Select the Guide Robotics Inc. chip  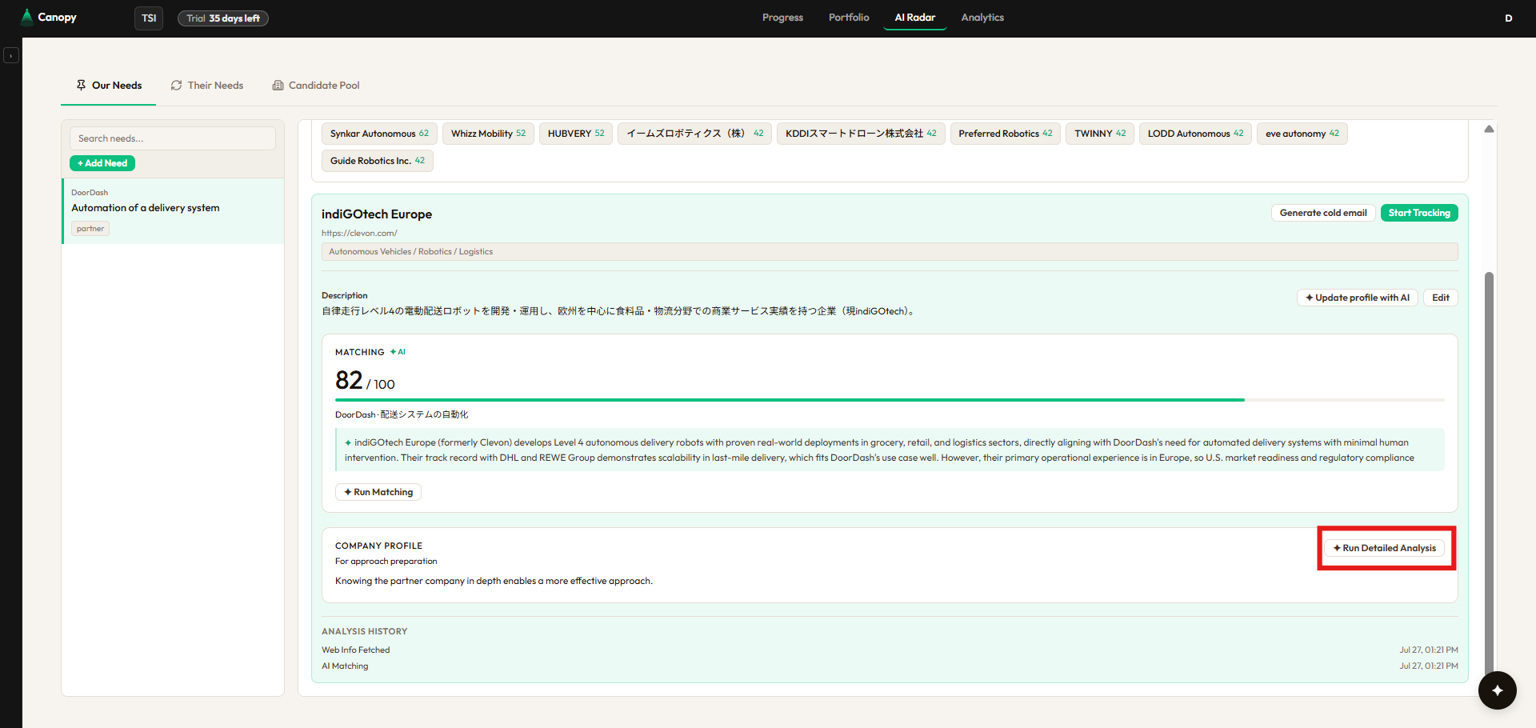(378, 161)
